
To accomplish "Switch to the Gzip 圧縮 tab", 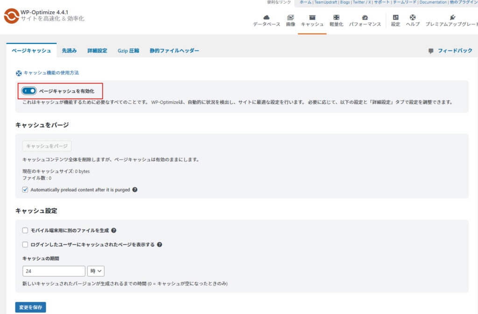I will (x=128, y=50).
